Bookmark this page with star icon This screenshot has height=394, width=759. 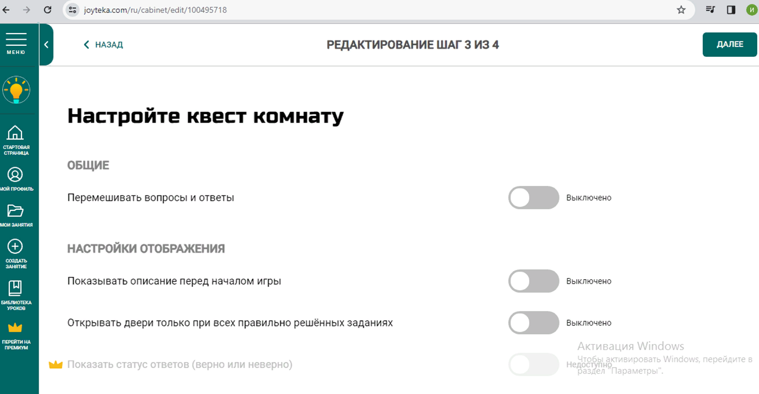tap(681, 10)
